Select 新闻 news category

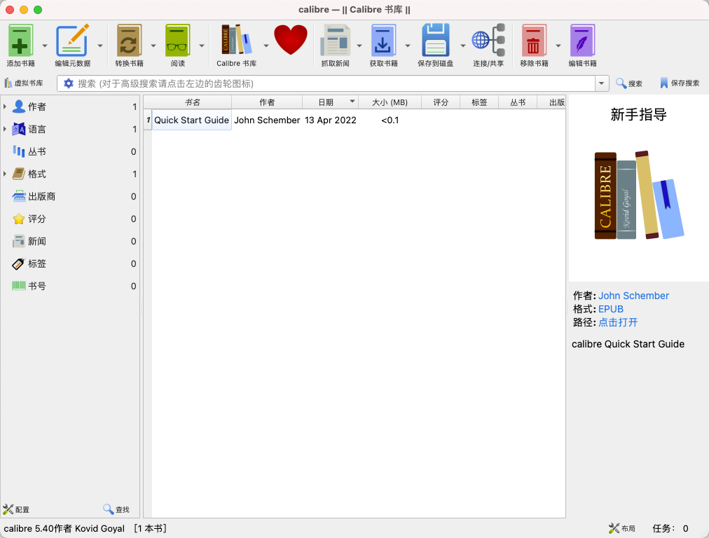(x=70, y=241)
